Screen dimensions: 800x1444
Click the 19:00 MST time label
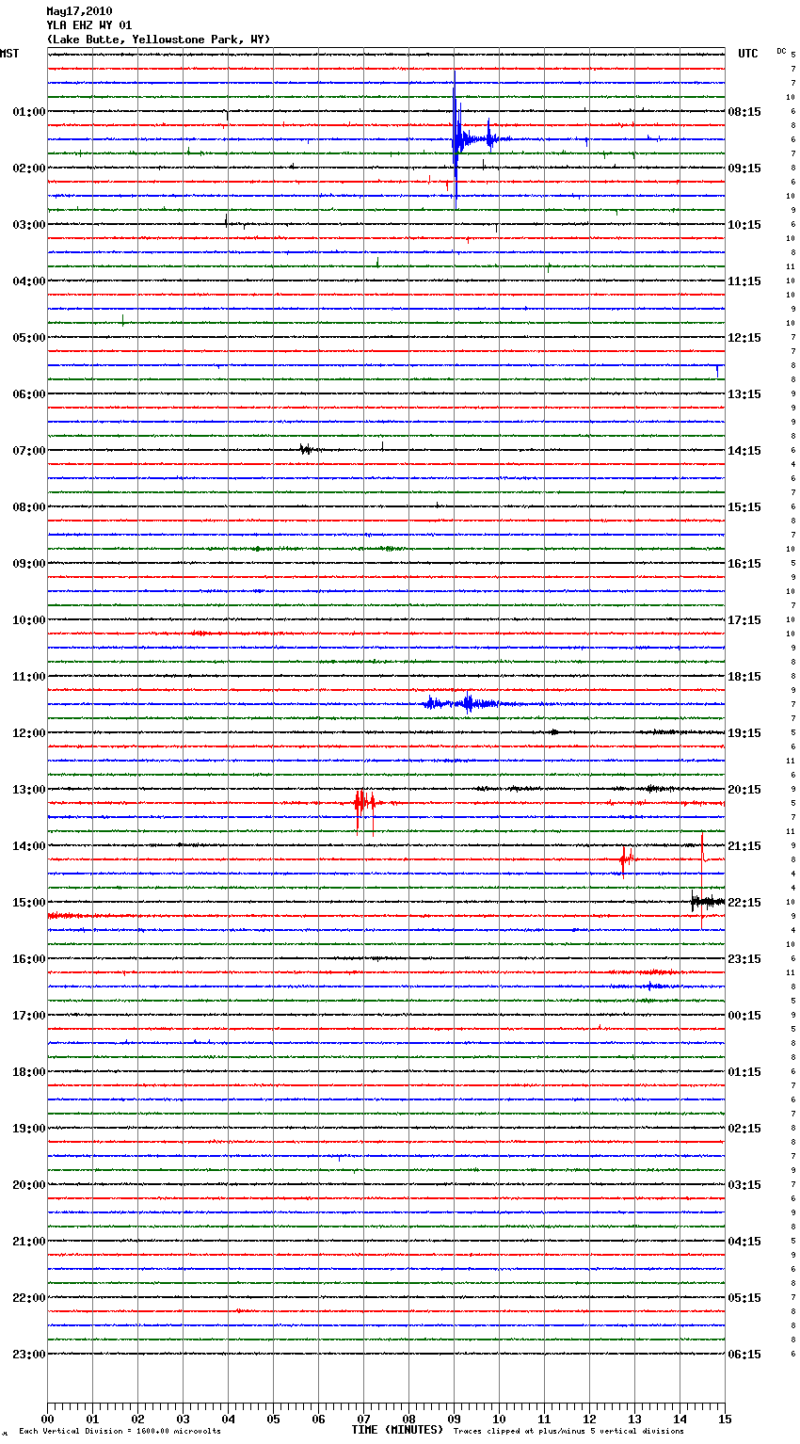(x=28, y=1128)
